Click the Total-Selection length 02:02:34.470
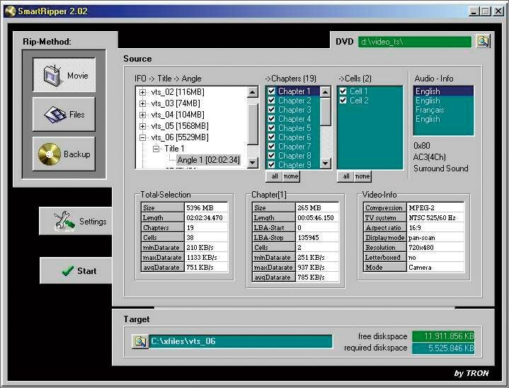Image resolution: width=509 pixels, height=388 pixels. 206,217
